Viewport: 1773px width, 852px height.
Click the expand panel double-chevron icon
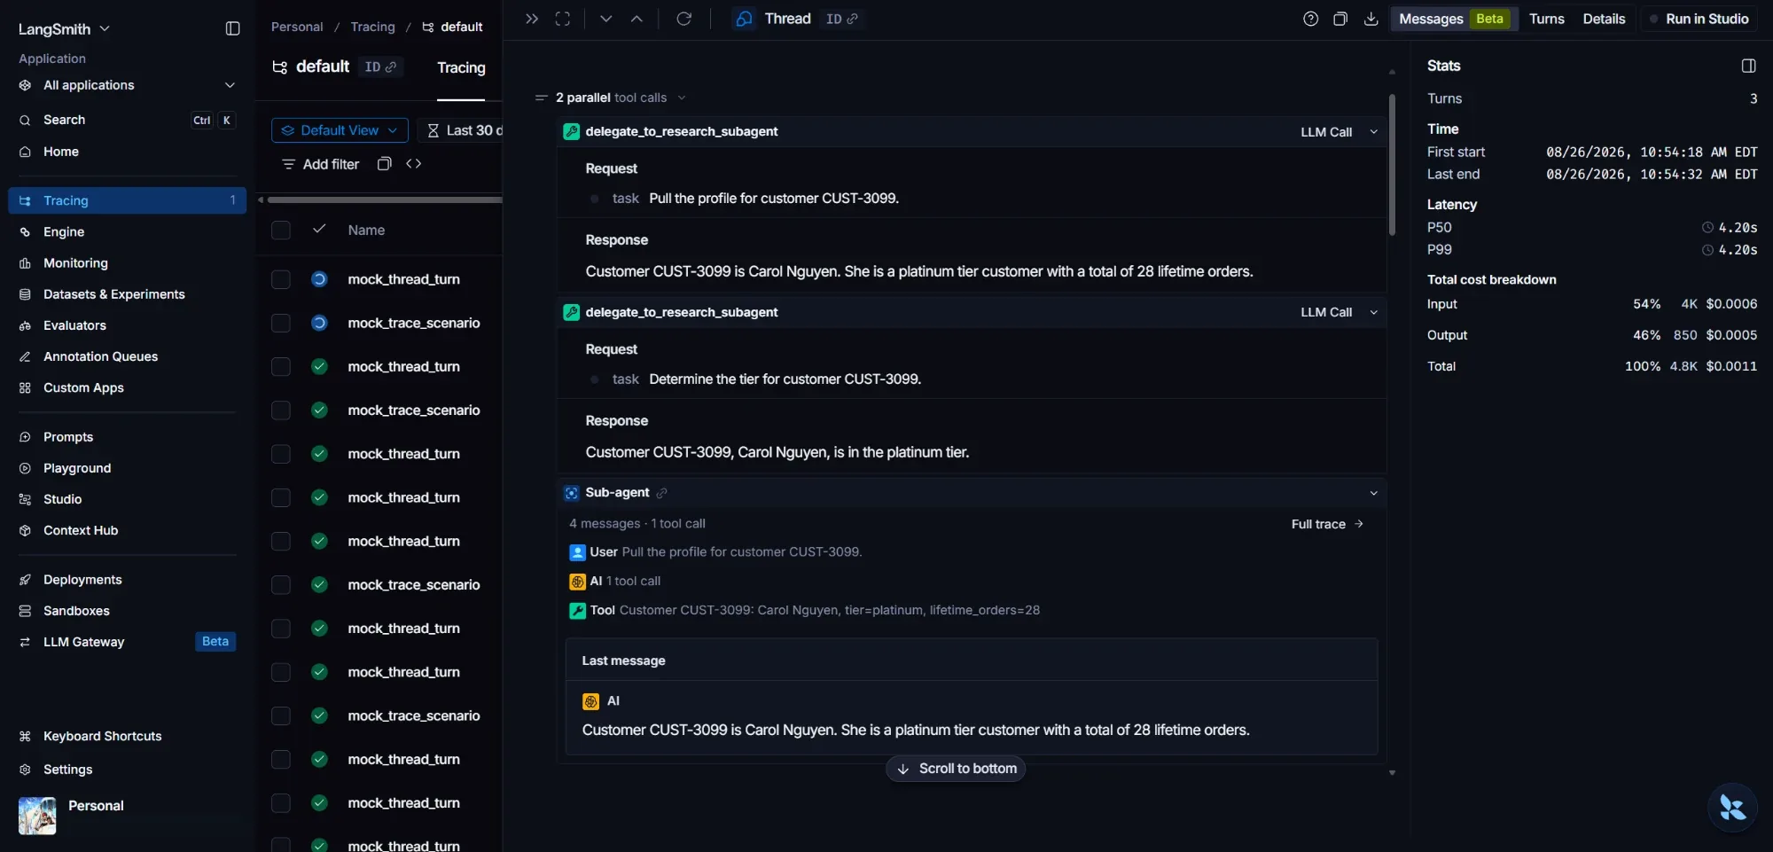tap(532, 19)
